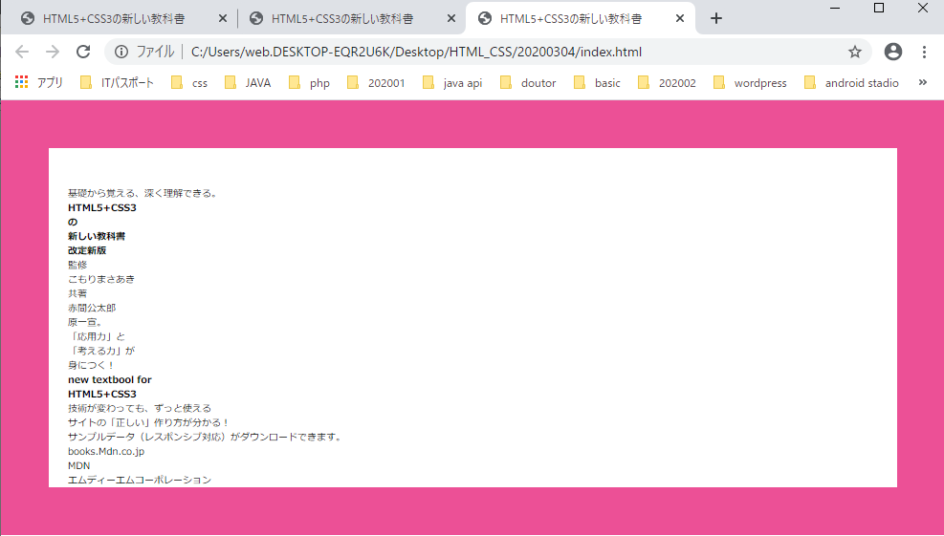Click the text 「応用力」と
This screenshot has height=536, width=944.
coord(97,337)
